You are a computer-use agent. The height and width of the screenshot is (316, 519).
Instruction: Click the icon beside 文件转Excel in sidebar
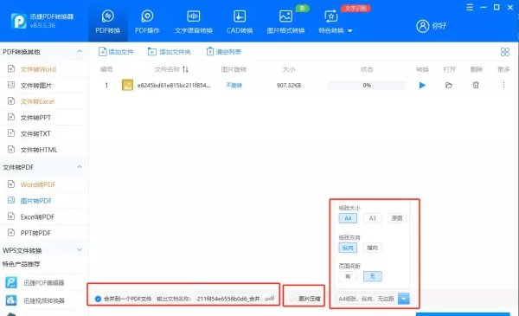coord(11,101)
